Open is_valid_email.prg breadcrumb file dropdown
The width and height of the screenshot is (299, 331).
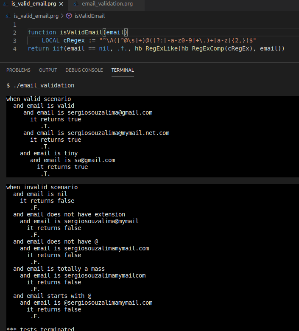tap(36, 16)
